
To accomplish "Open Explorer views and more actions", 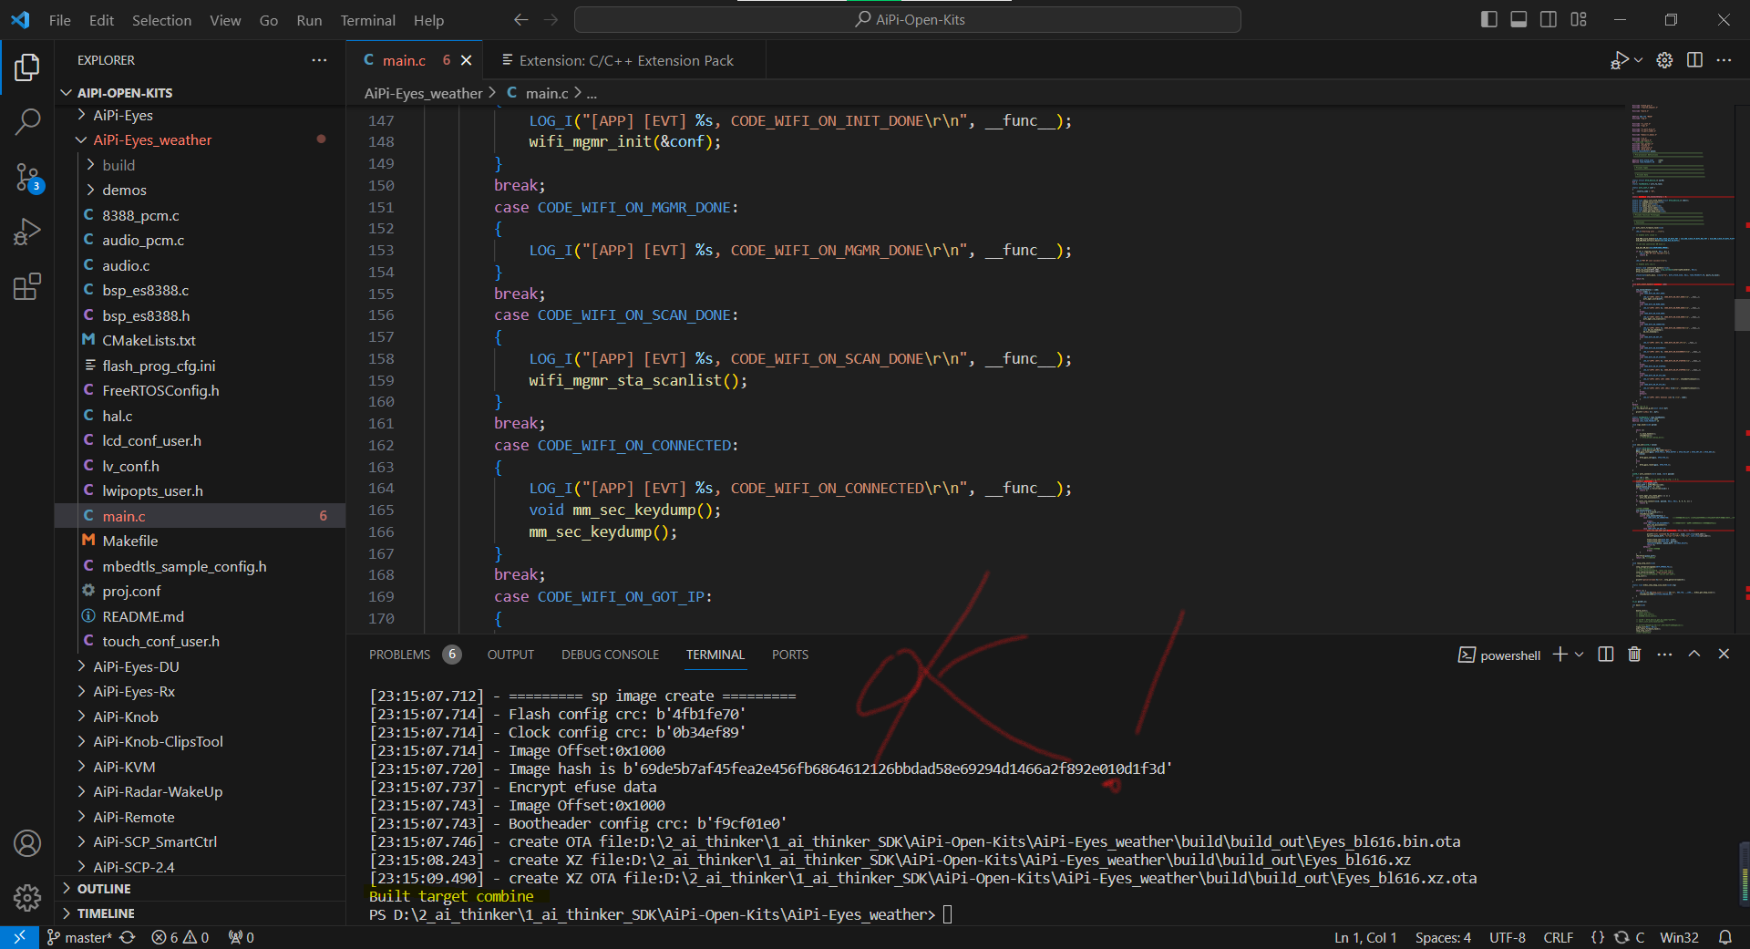I will [x=319, y=60].
